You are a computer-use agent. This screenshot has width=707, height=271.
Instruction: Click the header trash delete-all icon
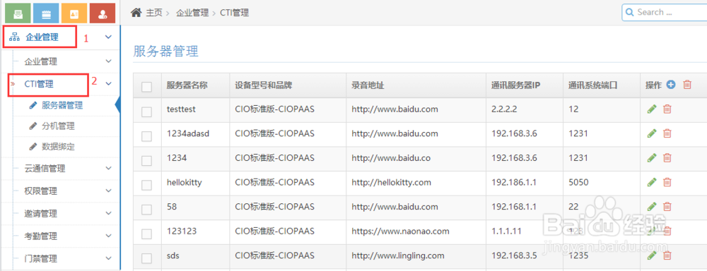[687, 85]
